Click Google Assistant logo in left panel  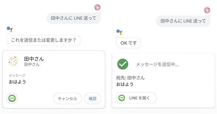tap(10, 29)
